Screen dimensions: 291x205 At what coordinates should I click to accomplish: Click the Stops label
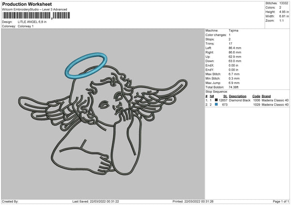pyautogui.click(x=210, y=40)
